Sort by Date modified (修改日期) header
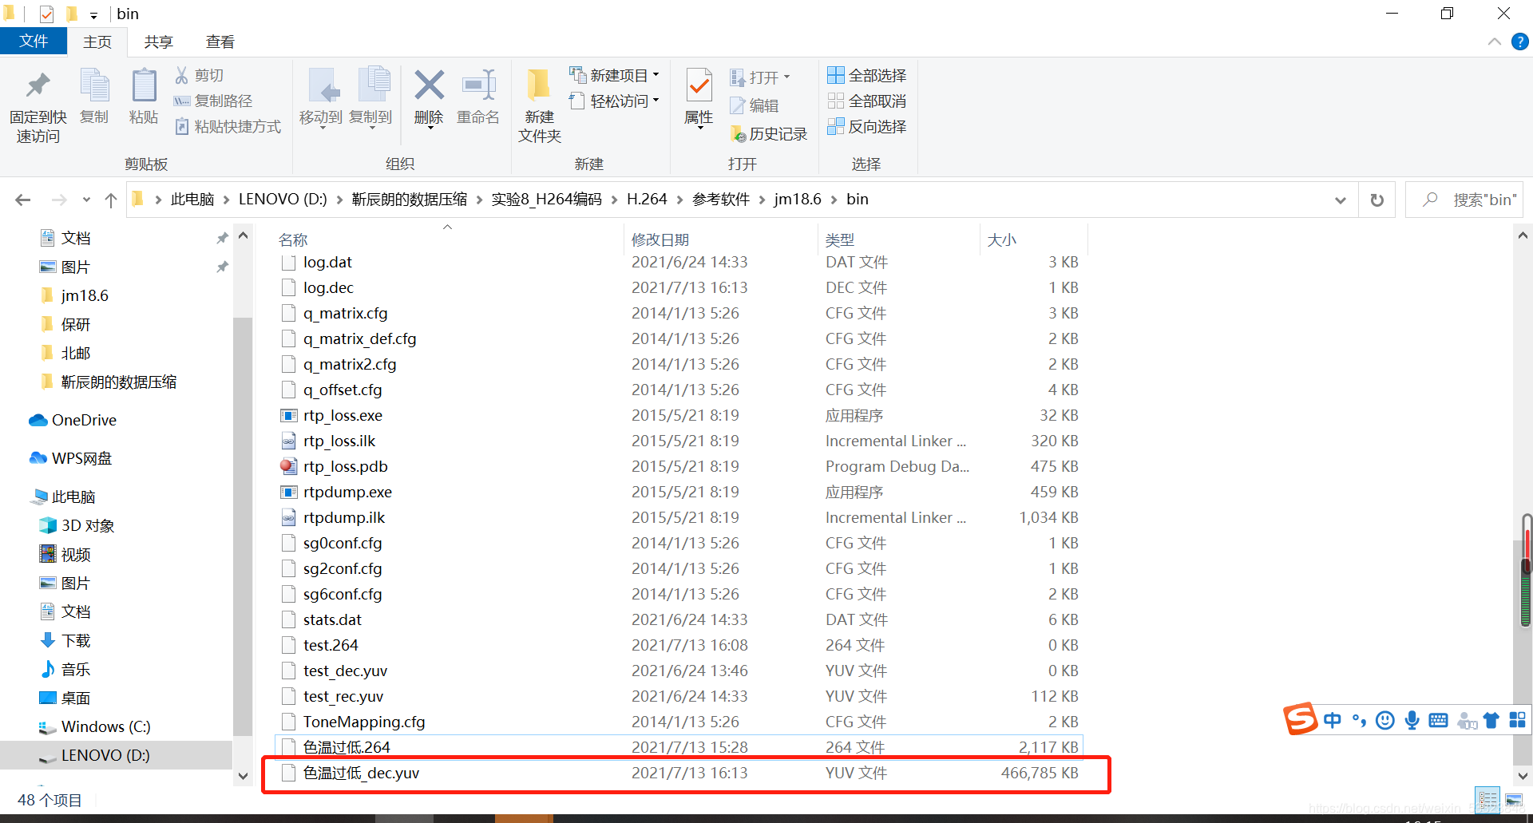Image resolution: width=1533 pixels, height=823 pixels. 660,239
